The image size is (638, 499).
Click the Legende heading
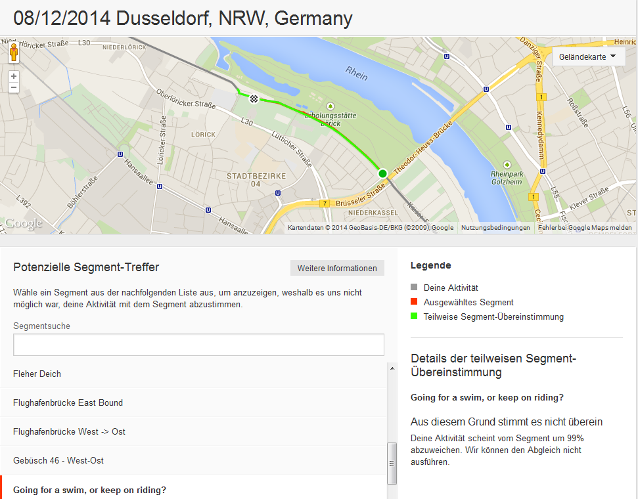[x=430, y=265]
